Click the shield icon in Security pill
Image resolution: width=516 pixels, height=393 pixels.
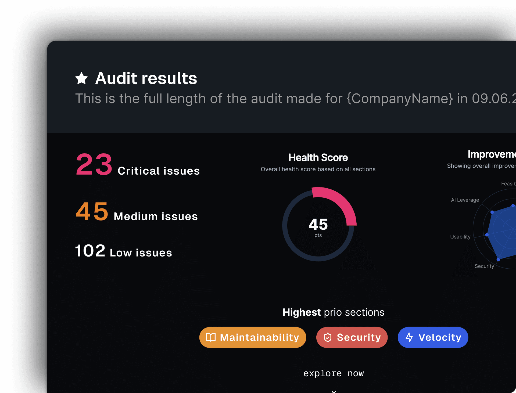tap(328, 337)
